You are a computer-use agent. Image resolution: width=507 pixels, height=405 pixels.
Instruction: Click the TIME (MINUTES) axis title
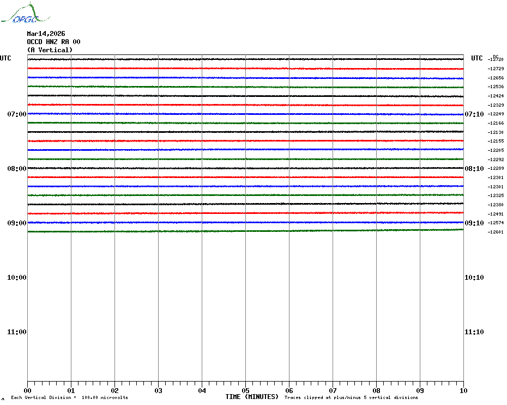click(252, 397)
